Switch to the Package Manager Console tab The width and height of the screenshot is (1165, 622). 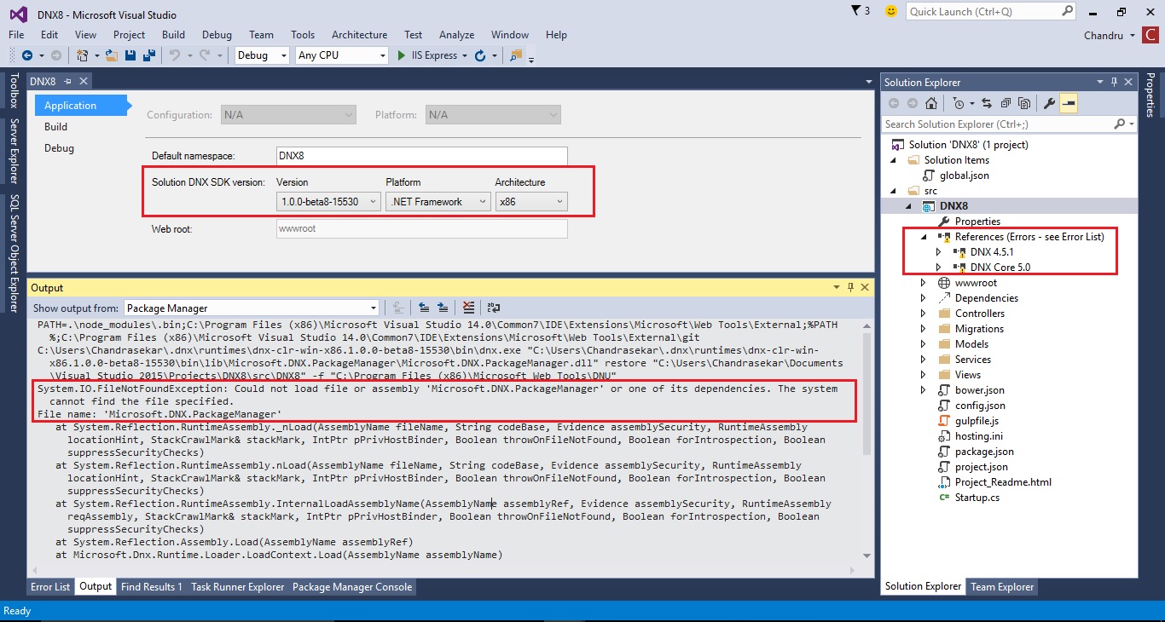click(x=352, y=587)
